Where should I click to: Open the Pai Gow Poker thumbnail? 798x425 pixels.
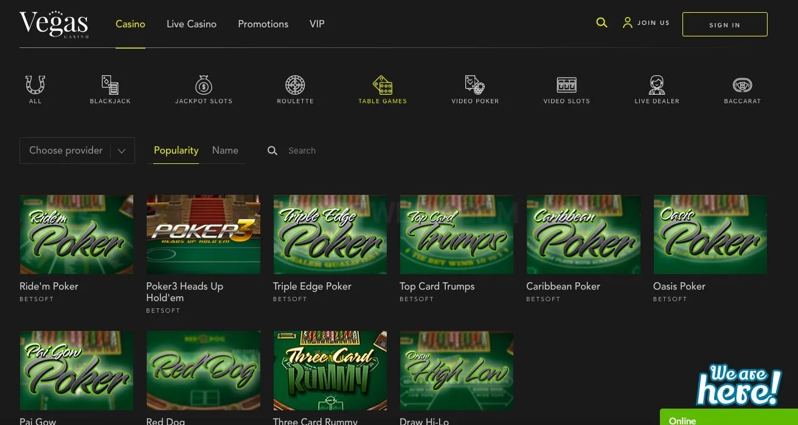(x=77, y=370)
